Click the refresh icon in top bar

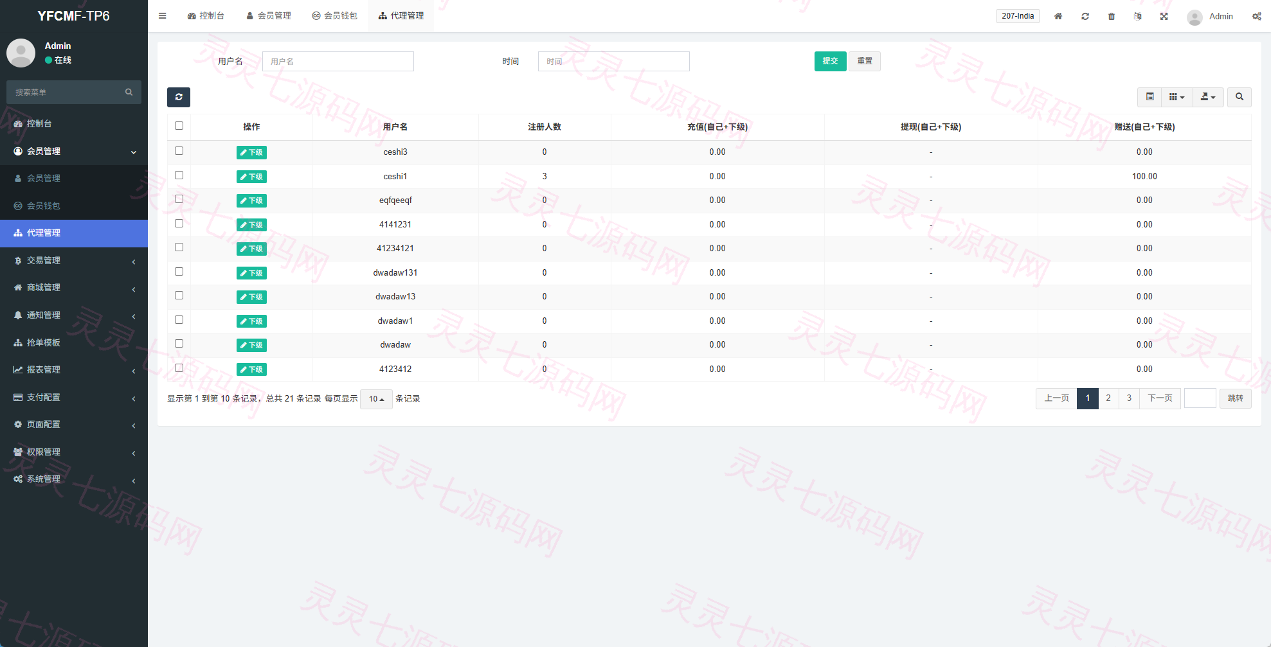(1085, 16)
